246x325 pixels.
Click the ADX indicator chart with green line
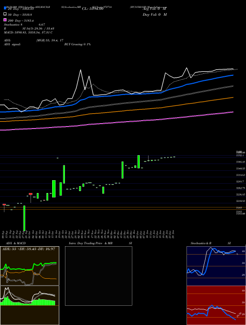pos(30,266)
